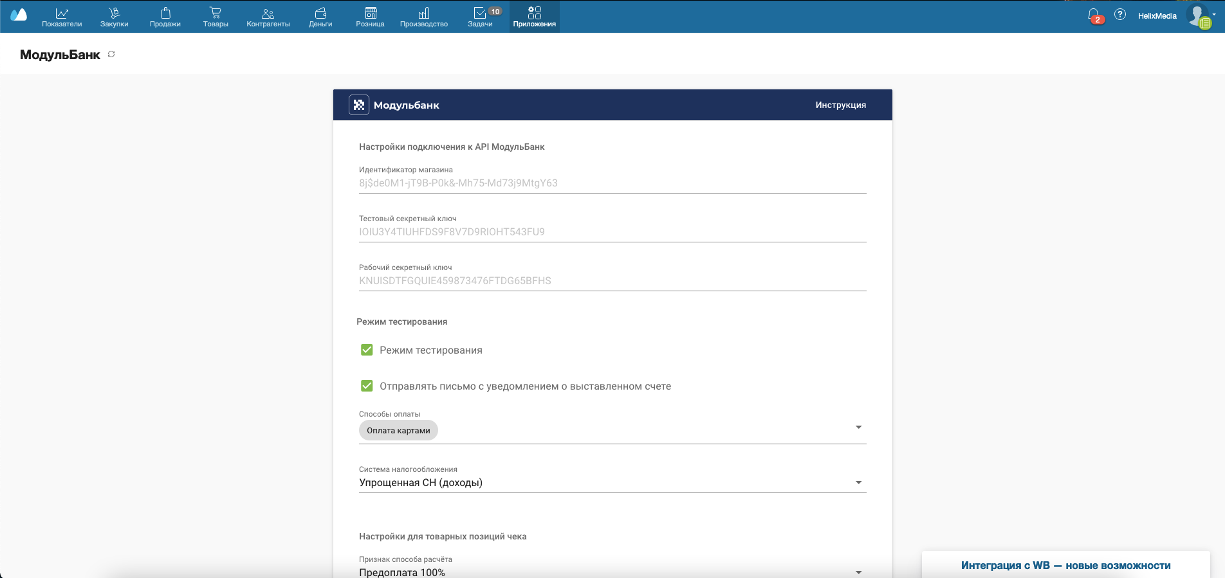Disable the Режим тестирования checkbox
Image resolution: width=1225 pixels, height=578 pixels.
[367, 350]
